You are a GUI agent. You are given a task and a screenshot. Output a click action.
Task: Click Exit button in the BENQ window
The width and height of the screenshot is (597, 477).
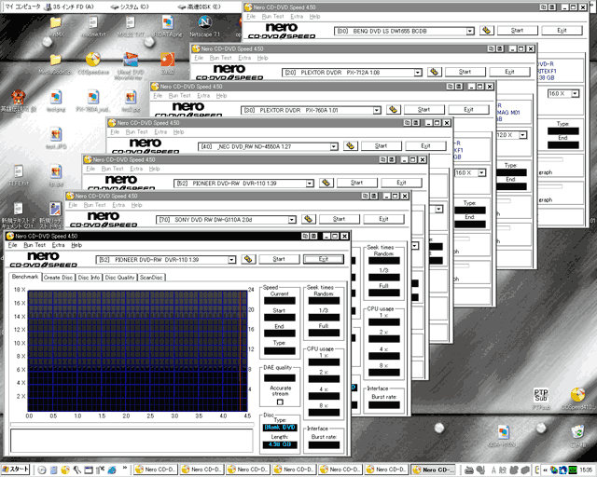tap(562, 31)
